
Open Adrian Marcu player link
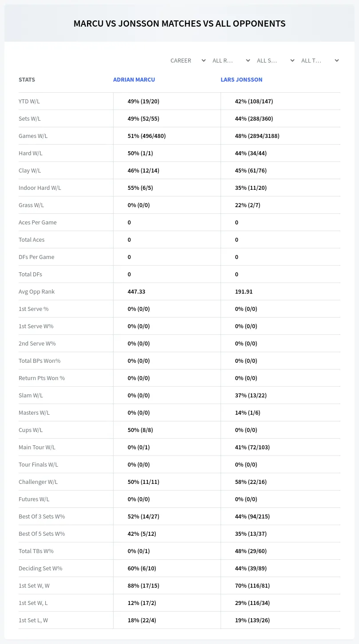point(134,80)
